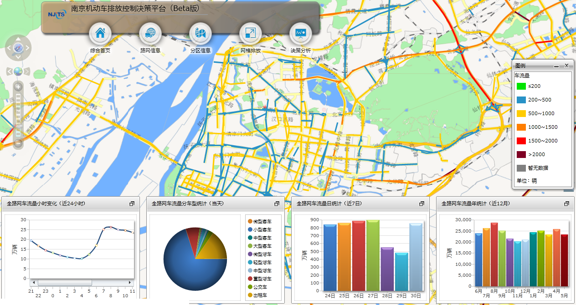Screen dimensions: 576x305
Task: Minimize the 图例 legend panel
Action: coord(556,66)
